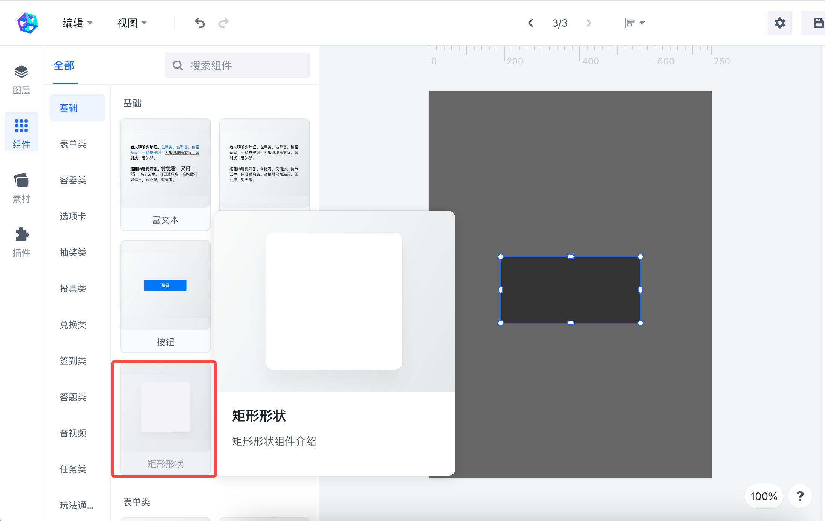Image resolution: width=825 pixels, height=521 pixels.
Task: Select the 音视频 category
Action: tap(73, 433)
